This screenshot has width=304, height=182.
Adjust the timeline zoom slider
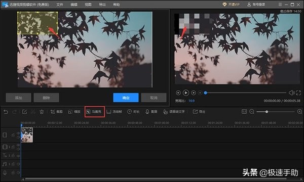(x=267, y=112)
